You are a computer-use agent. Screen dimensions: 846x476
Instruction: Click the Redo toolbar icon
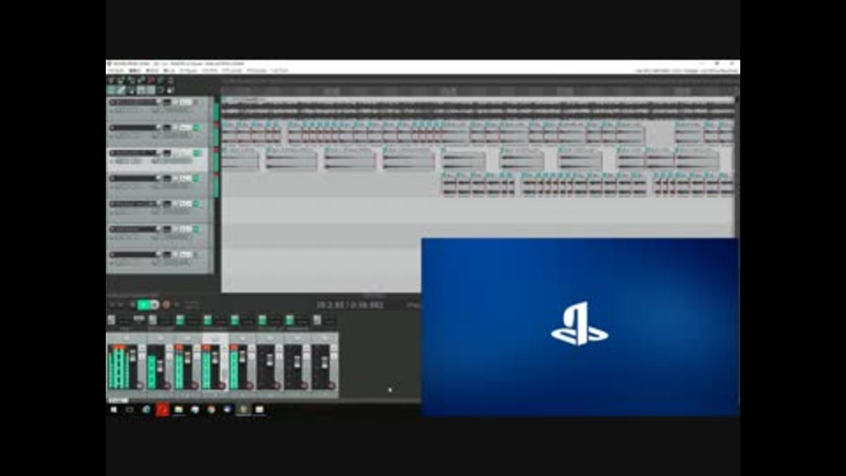tap(160, 80)
